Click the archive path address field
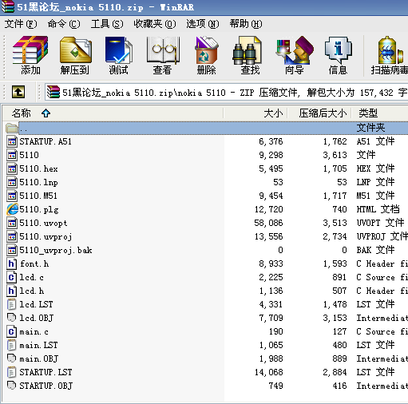Image resolution: width=408 pixels, height=404 pixels. click(x=226, y=93)
